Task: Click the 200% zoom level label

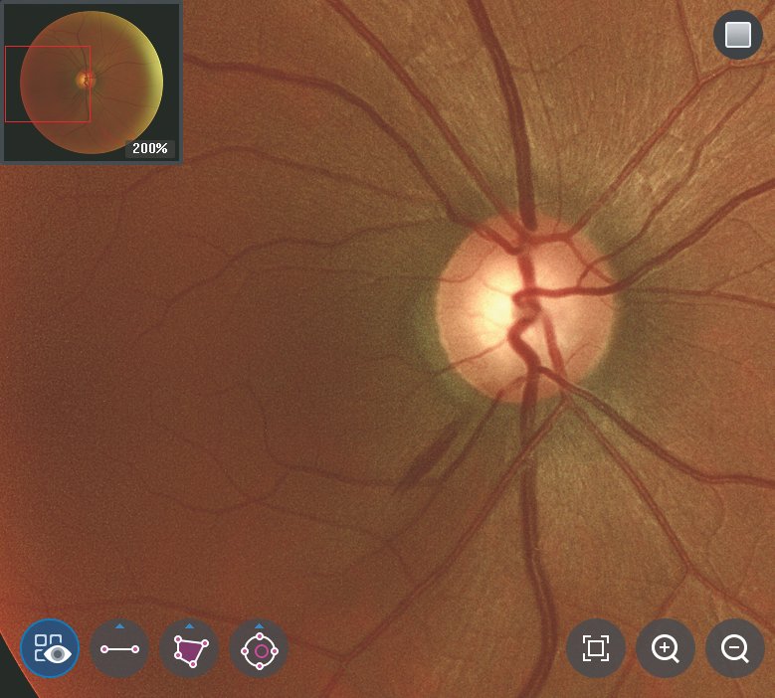Action: (x=150, y=148)
